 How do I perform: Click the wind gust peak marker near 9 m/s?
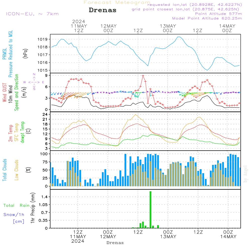point(143,76)
